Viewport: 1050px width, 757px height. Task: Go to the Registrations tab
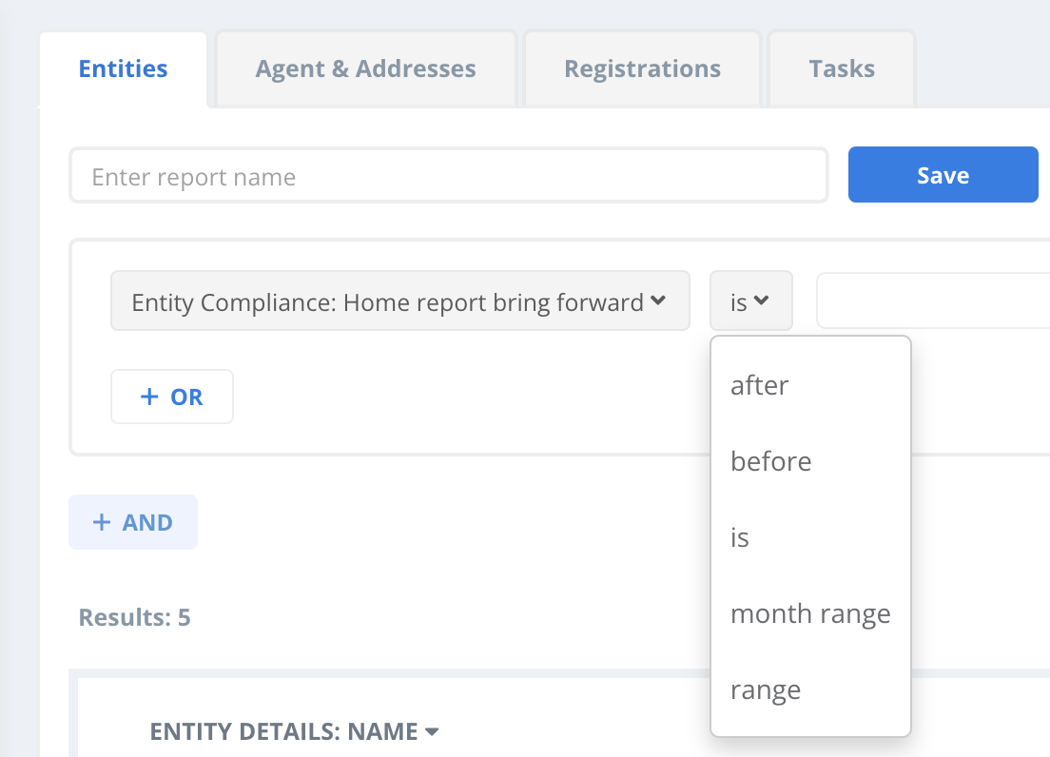[x=642, y=69]
